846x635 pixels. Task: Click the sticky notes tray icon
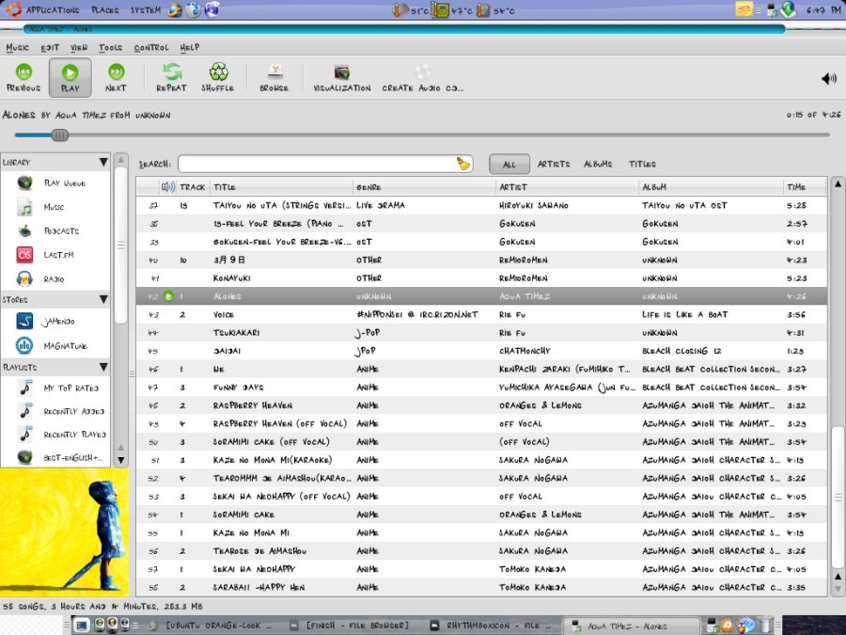(x=744, y=9)
